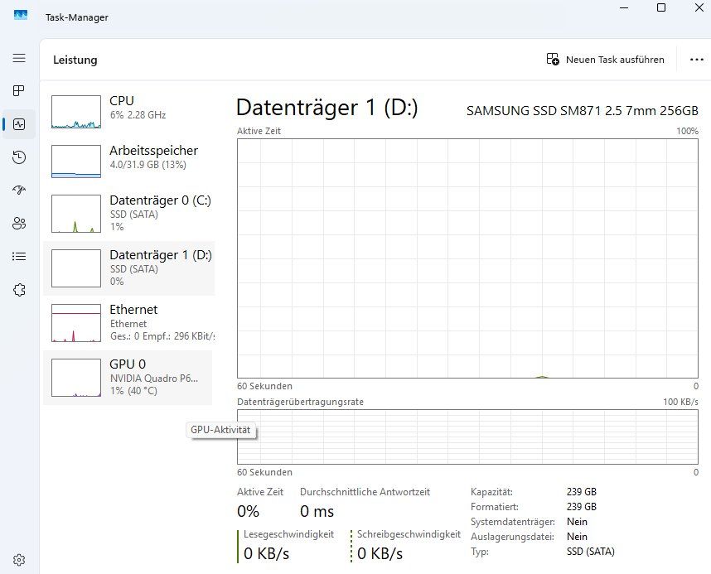The height and width of the screenshot is (574, 711).
Task: Select the Ethernet performance entry
Action: pyautogui.click(x=128, y=323)
